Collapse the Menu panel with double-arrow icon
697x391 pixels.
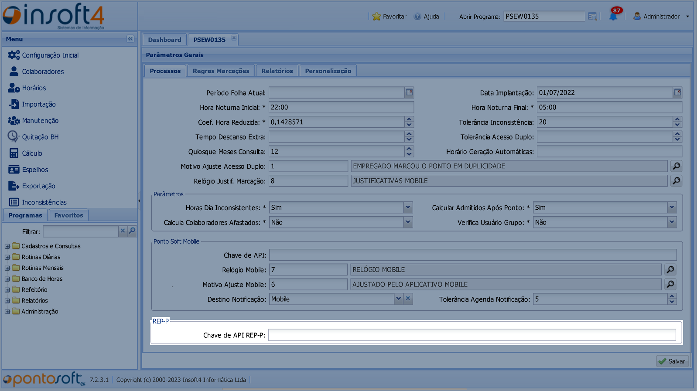130,39
